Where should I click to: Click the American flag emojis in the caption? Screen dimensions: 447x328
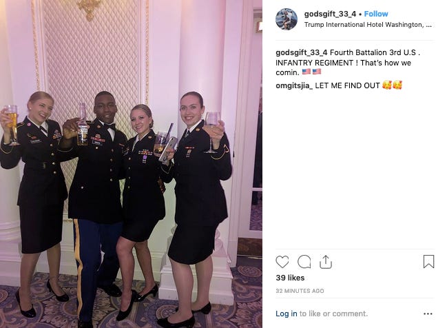point(311,72)
